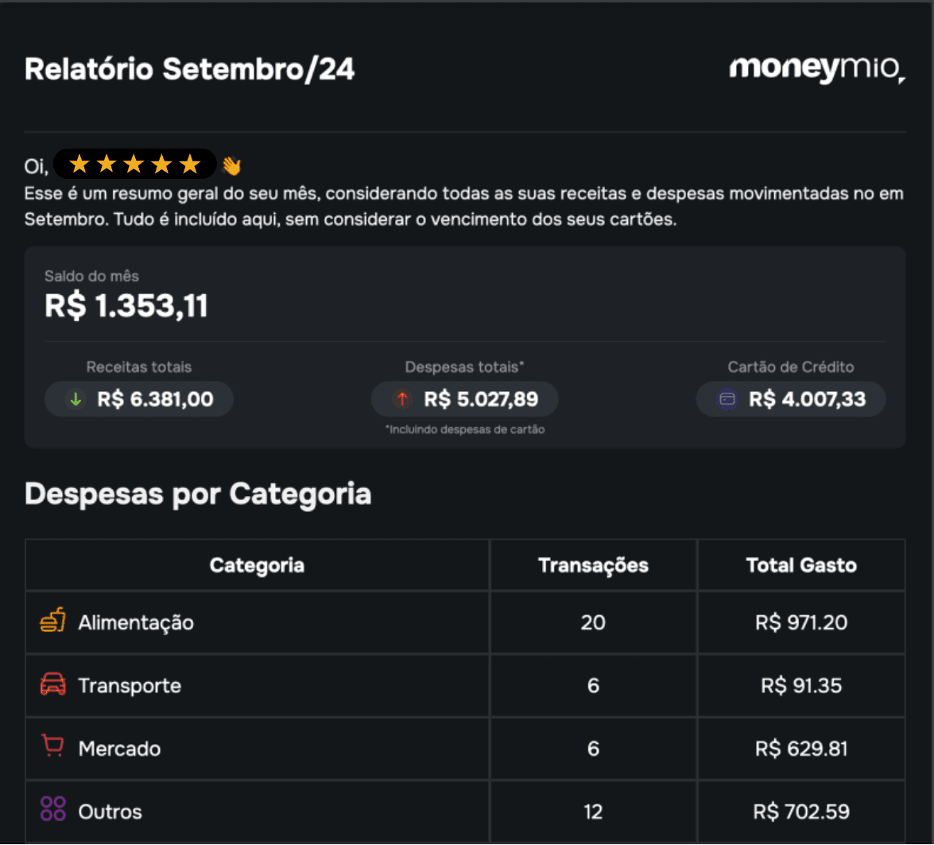Click the Mercado shopping cart icon
Screen dimensions: 934x845
tap(53, 746)
